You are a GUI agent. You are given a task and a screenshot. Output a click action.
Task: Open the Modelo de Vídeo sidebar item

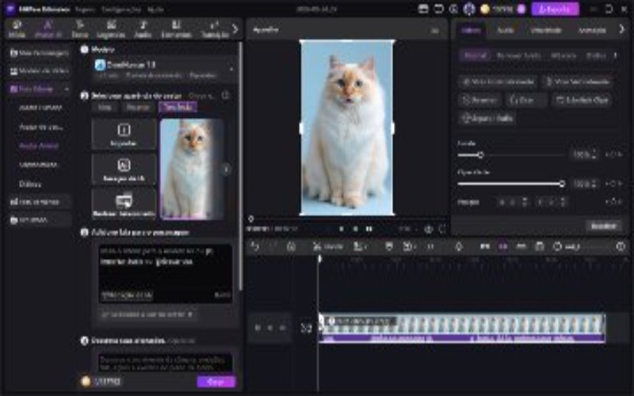39,71
